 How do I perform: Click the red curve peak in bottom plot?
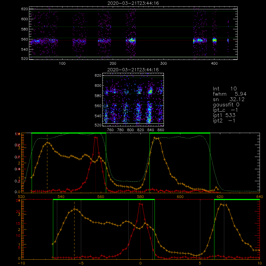pos(140,204)
